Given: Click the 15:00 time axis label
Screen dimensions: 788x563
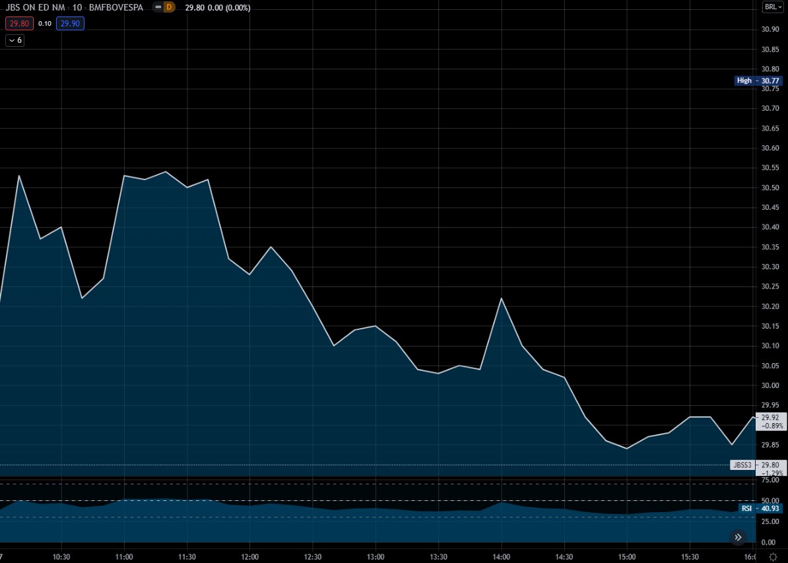Looking at the screenshot, I should point(627,557).
